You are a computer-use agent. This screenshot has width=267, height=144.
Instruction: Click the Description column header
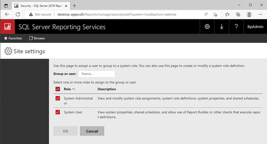pos(107,89)
